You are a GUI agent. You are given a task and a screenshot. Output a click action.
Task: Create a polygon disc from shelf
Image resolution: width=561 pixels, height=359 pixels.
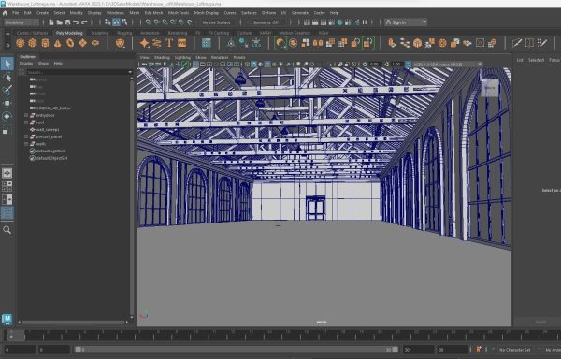coord(95,43)
